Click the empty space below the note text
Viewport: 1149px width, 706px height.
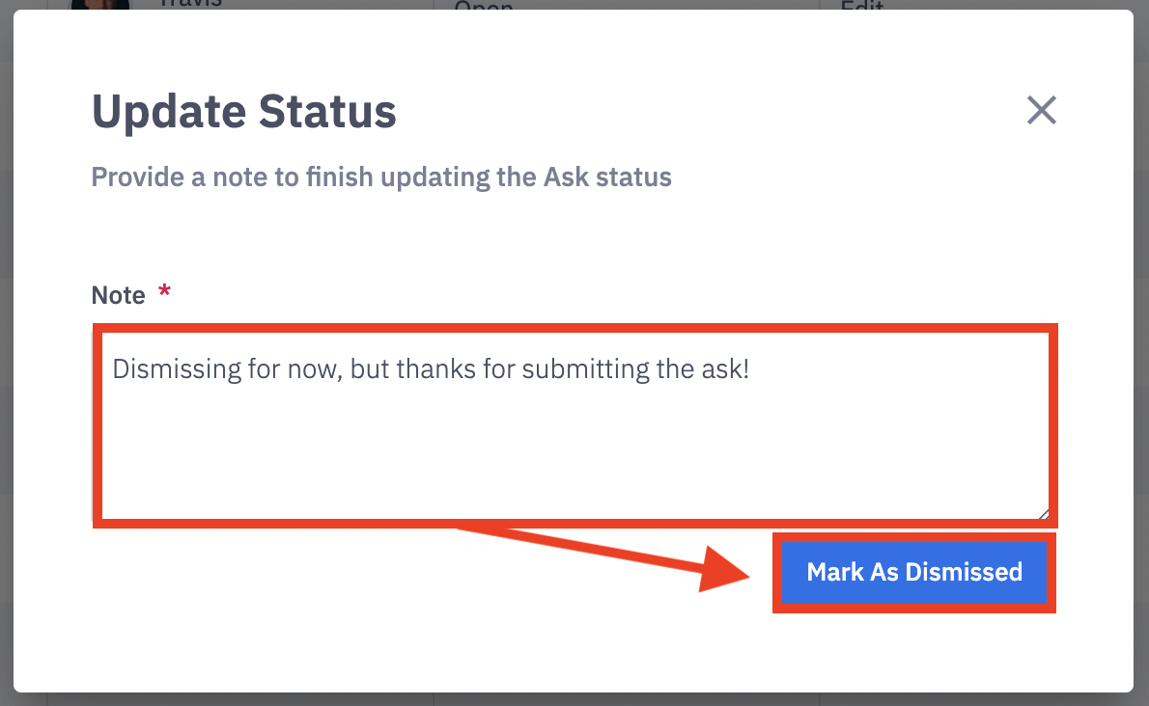[574, 453]
